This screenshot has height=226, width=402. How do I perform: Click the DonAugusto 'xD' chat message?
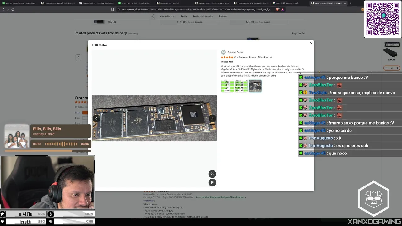click(339, 138)
